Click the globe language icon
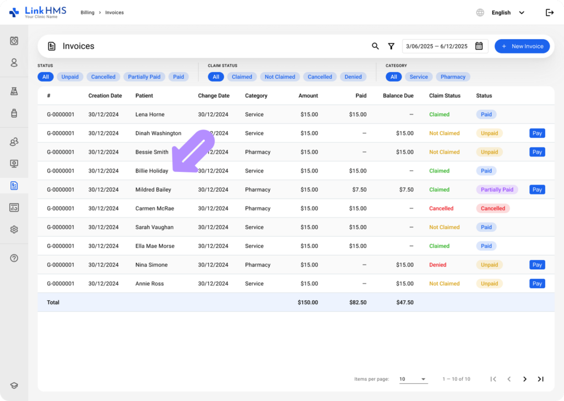564x401 pixels. (x=480, y=13)
